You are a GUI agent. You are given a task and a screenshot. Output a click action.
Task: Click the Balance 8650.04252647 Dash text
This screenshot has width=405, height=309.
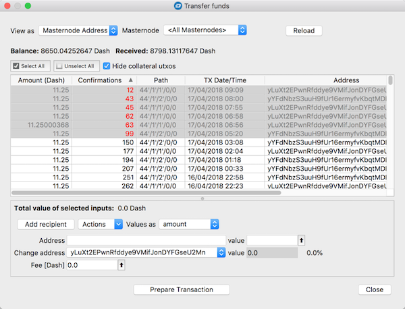point(60,51)
